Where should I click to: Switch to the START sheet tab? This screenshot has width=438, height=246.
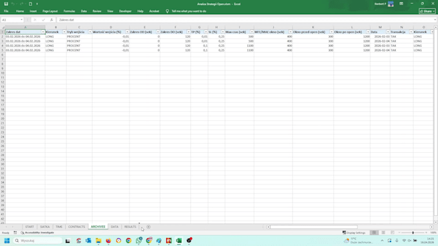pos(30,227)
